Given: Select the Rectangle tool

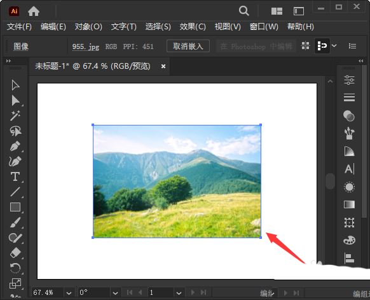Looking at the screenshot, I should [15, 207].
